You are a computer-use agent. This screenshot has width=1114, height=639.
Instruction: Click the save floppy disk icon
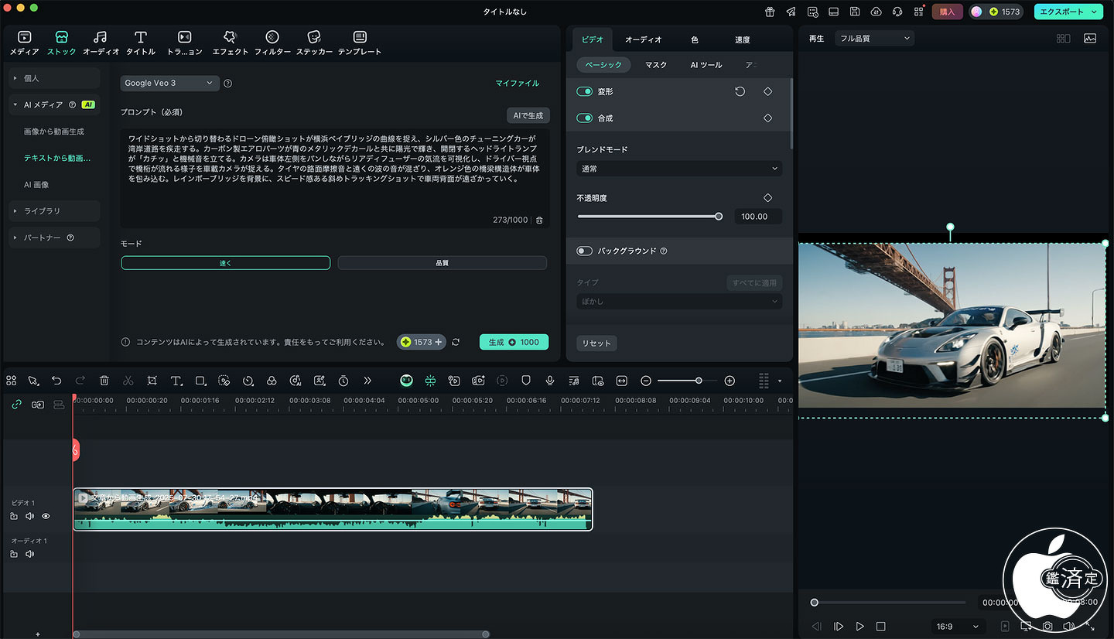point(855,12)
